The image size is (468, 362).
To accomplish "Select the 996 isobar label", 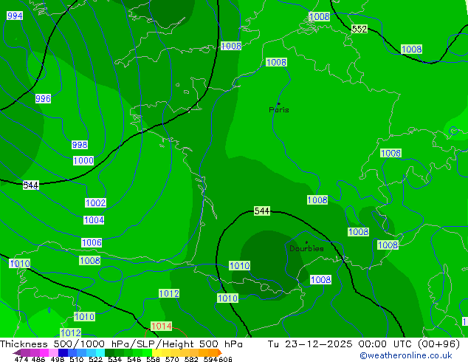I will point(43,98).
